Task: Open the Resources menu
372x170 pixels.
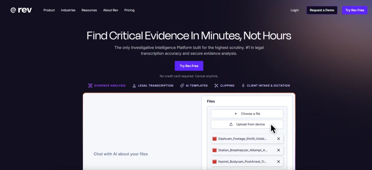Action: 89,10
